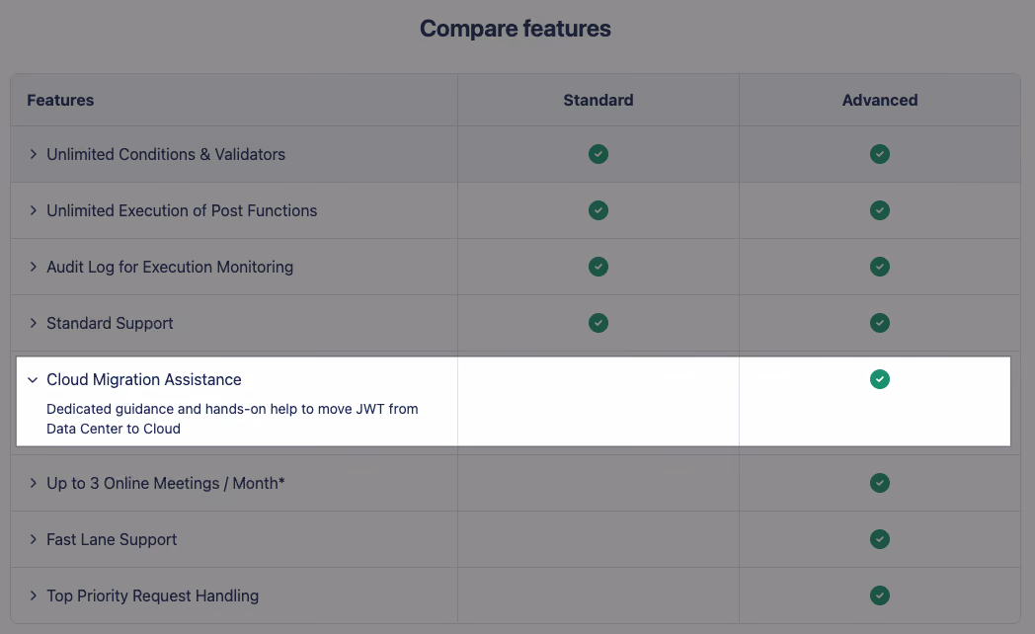This screenshot has width=1035, height=634.
Task: Expand Top Priority Request Handling chevron
Action: (x=33, y=595)
